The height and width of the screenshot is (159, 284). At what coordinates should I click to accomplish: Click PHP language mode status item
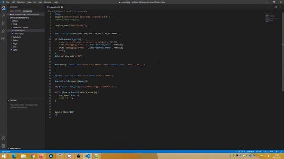coord(271,152)
